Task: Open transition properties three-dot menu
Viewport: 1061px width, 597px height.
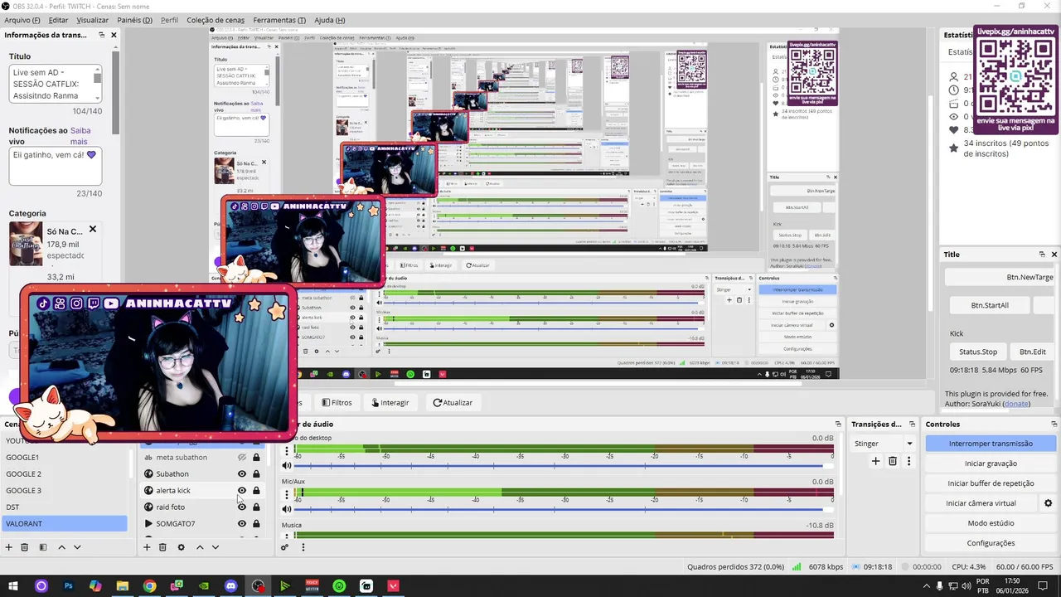Action: [x=908, y=461]
